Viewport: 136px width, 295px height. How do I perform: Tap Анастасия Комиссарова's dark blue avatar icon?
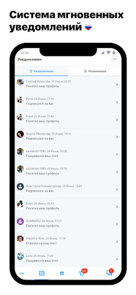coord(20,187)
